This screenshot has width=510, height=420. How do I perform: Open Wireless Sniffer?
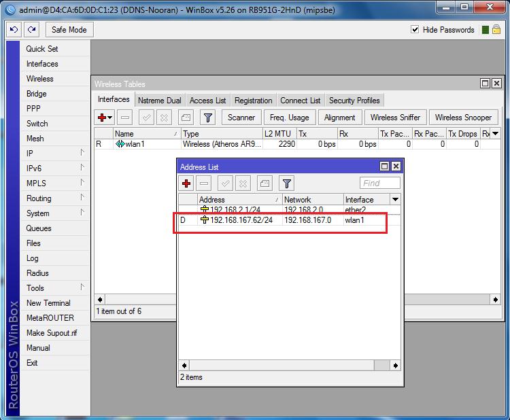point(395,118)
